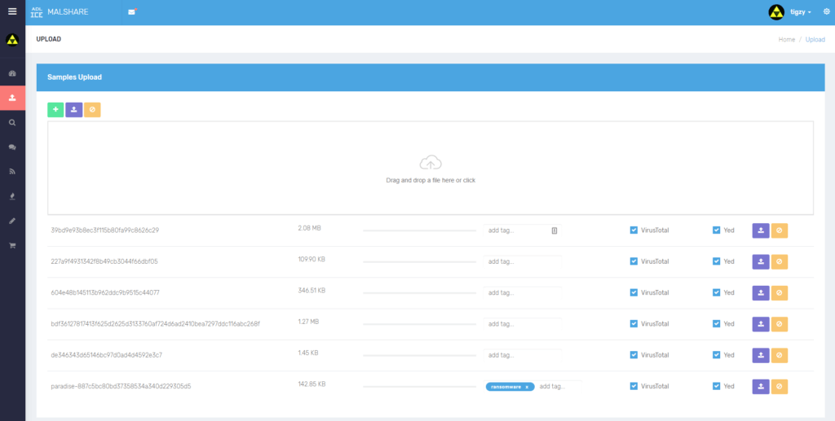The height and width of the screenshot is (421, 835).
Task: Open the hamburger menu in the sidebar
Action: tap(11, 11)
